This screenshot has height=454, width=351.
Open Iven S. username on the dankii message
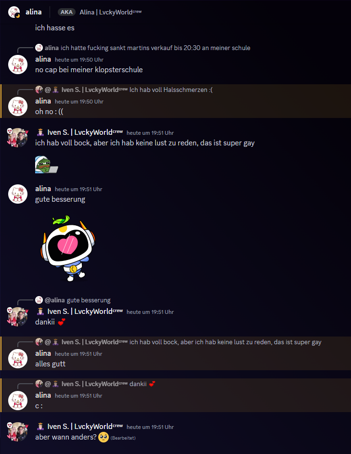pyautogui.click(x=85, y=311)
